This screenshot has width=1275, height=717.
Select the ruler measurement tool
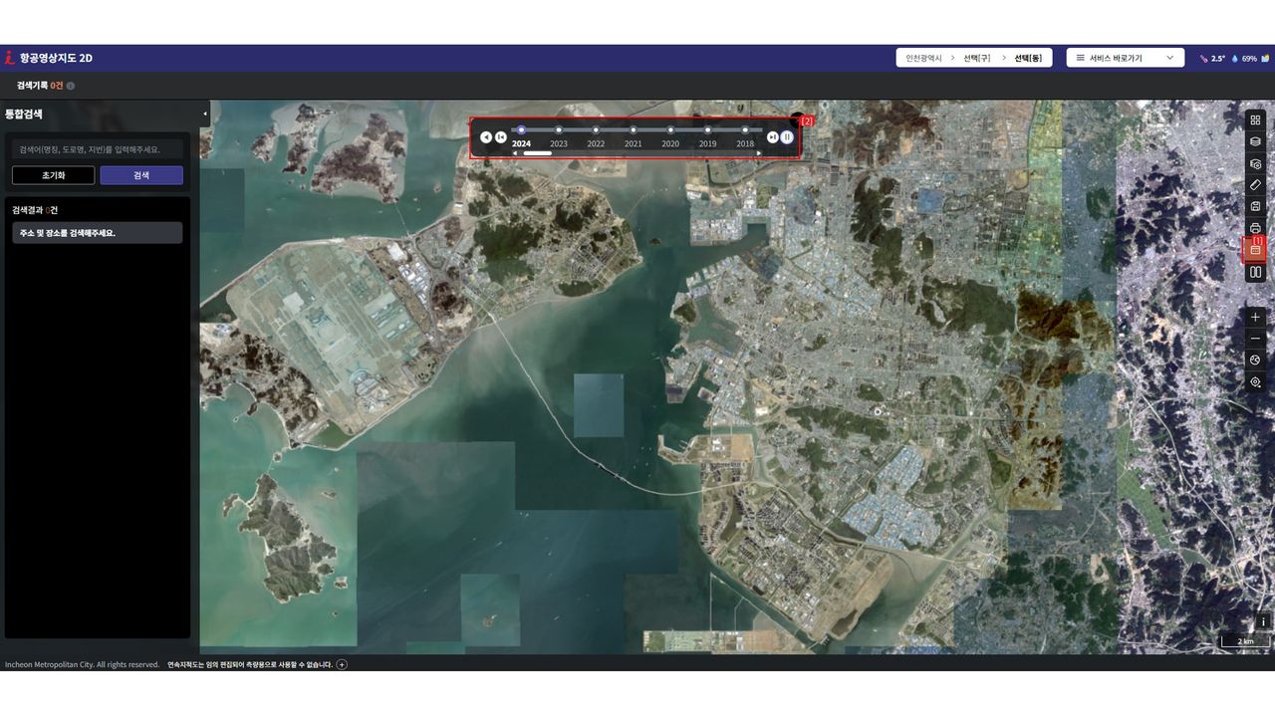pos(1255,185)
